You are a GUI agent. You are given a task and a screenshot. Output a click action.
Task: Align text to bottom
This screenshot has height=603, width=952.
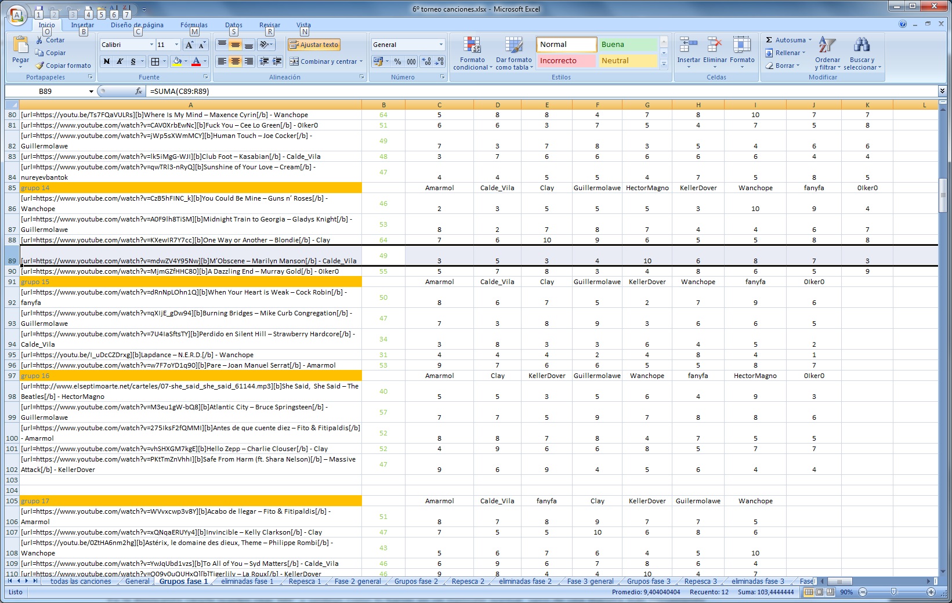click(248, 45)
